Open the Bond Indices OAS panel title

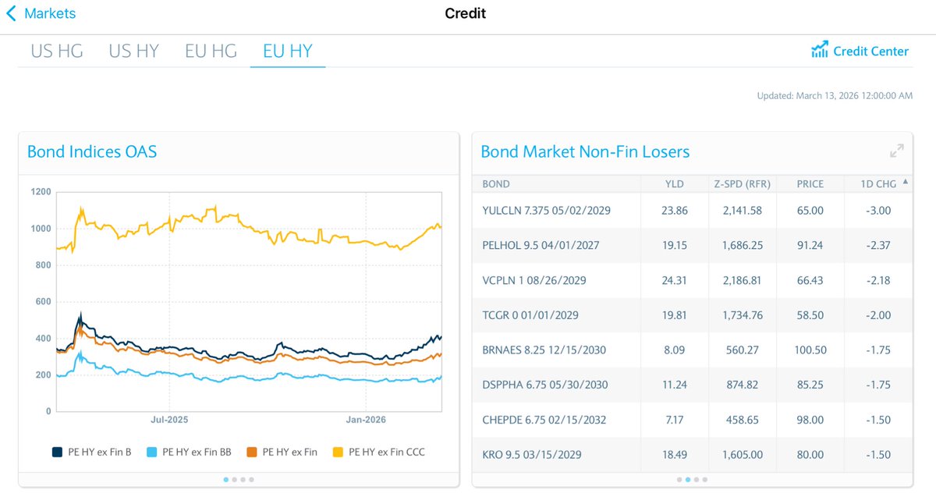coord(92,151)
